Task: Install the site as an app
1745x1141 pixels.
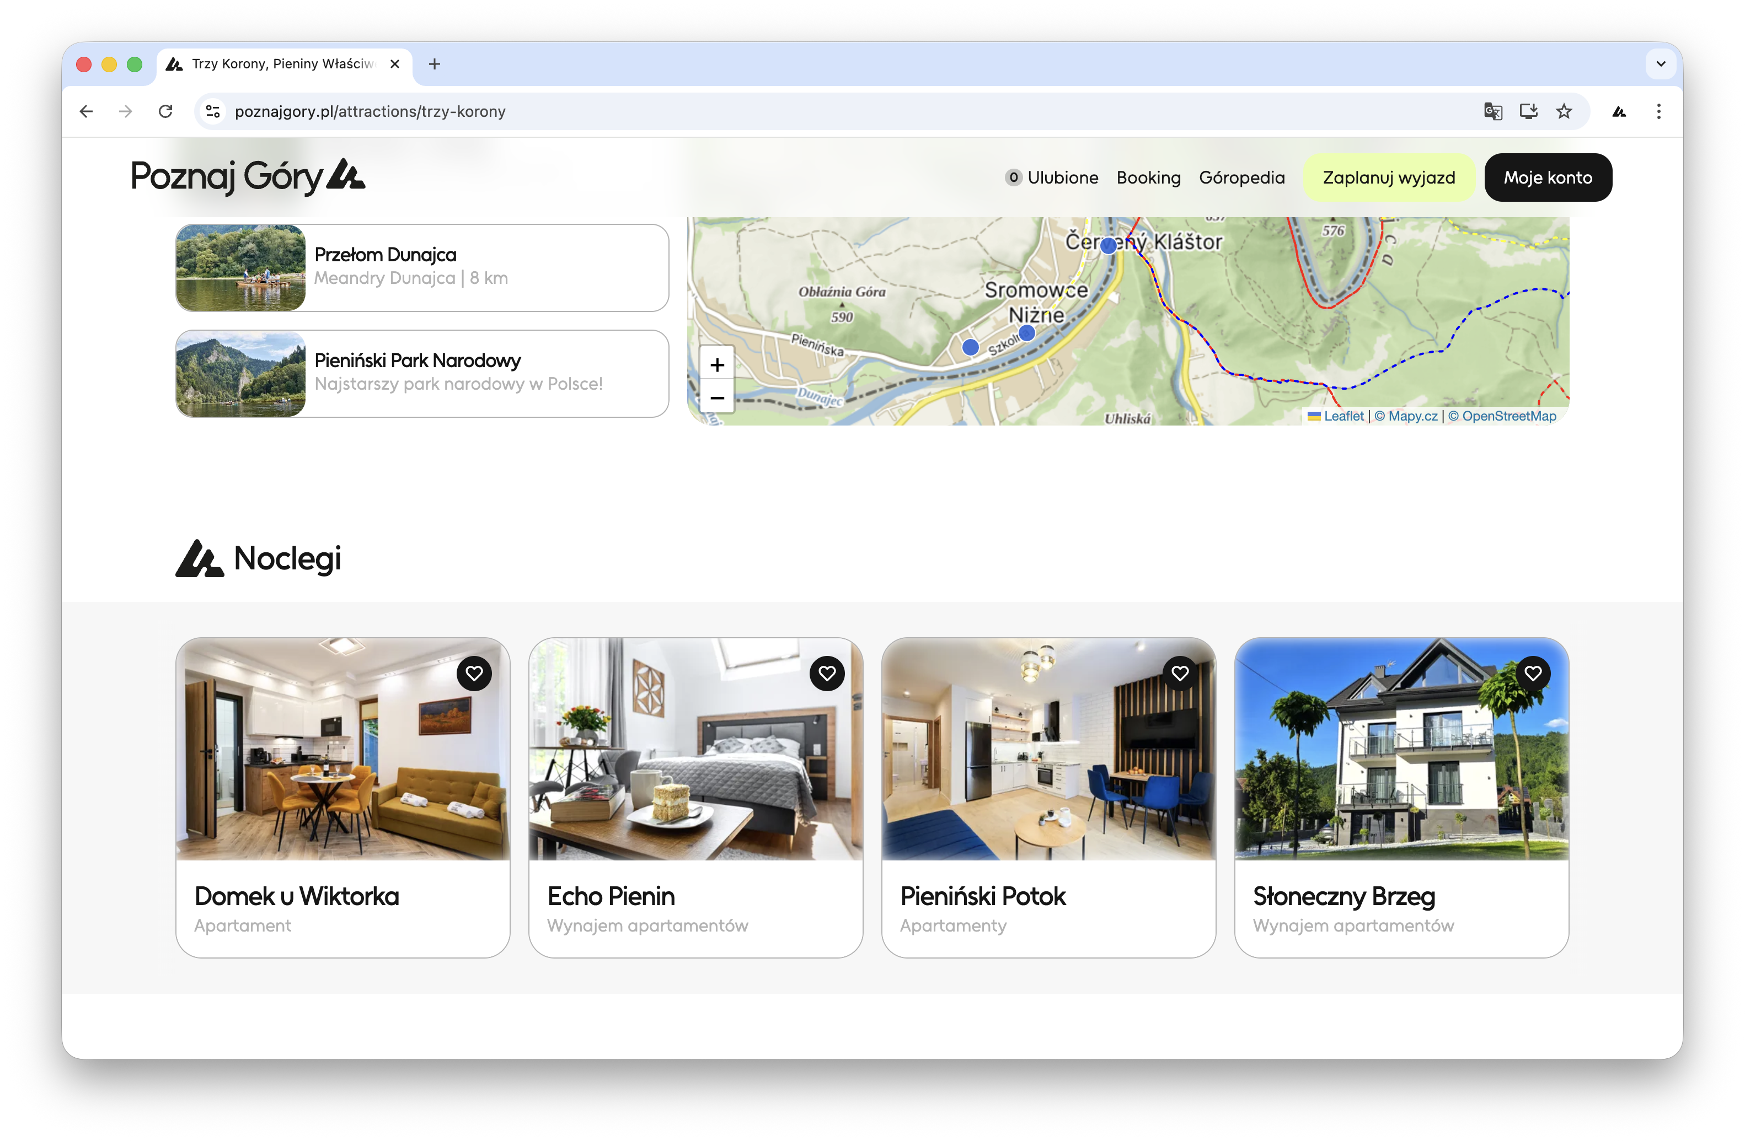Action: point(1528,111)
